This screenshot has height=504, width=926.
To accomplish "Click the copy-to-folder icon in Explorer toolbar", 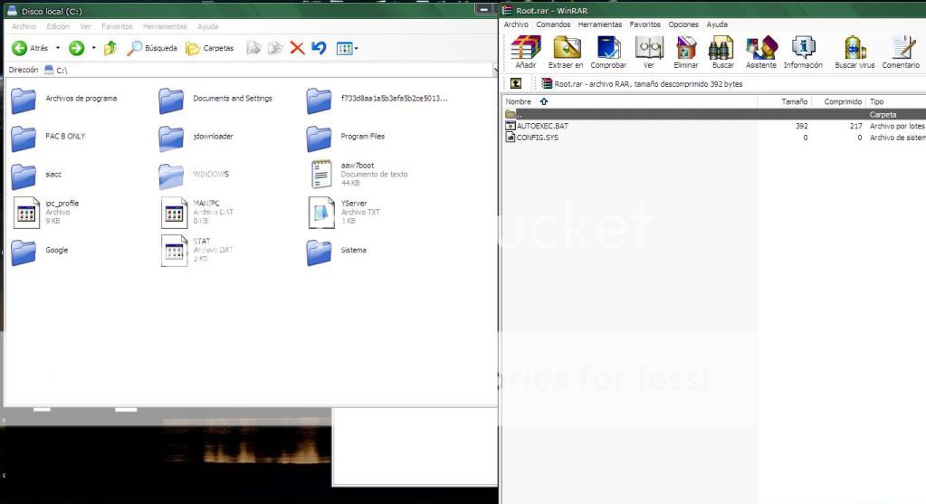I will pos(275,48).
